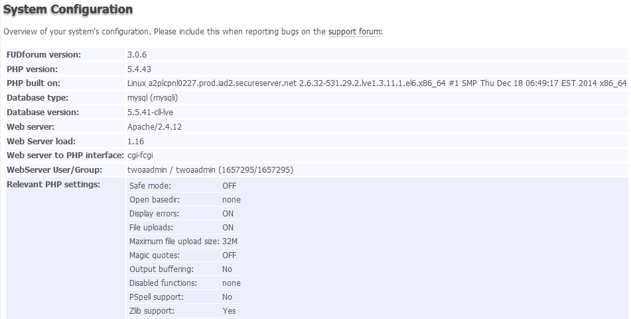
Task: Click the Web Server load value 1.16
Action: [x=135, y=141]
